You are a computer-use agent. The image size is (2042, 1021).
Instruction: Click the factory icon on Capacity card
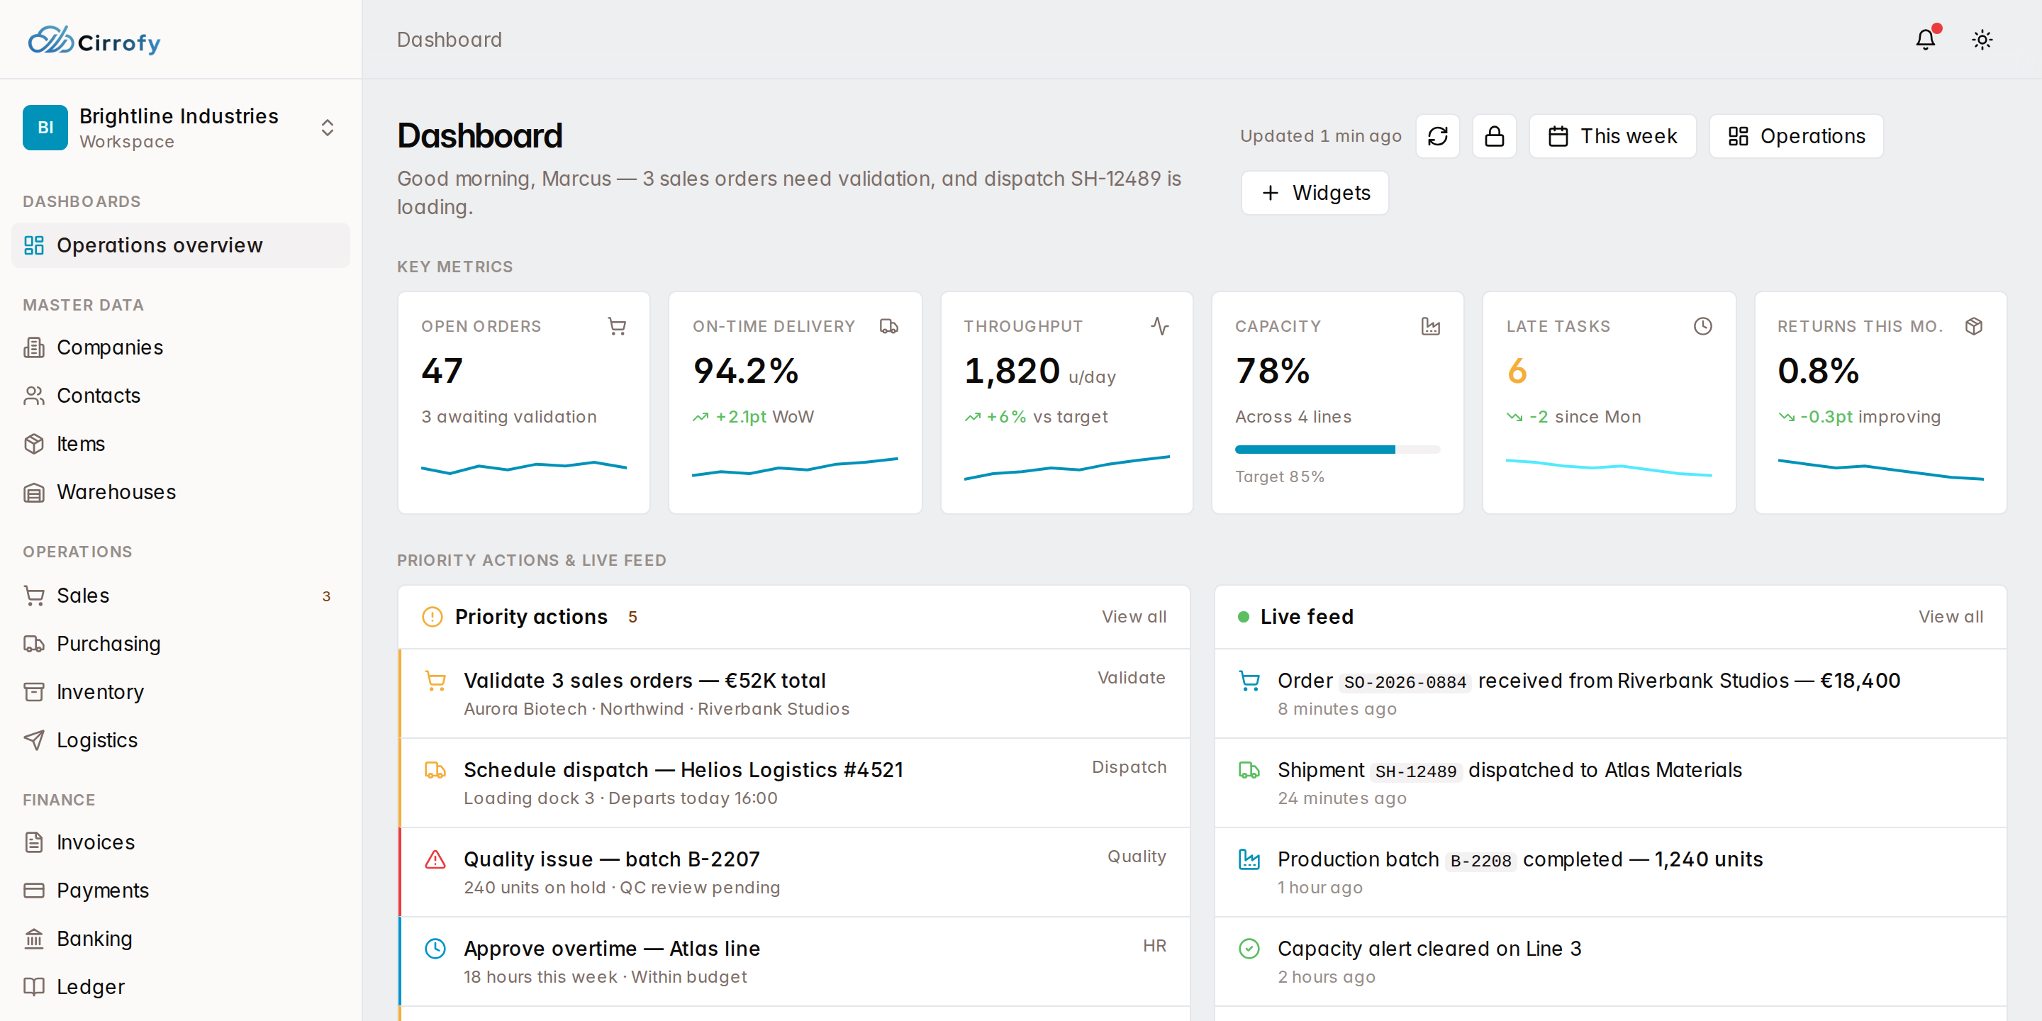(x=1431, y=326)
